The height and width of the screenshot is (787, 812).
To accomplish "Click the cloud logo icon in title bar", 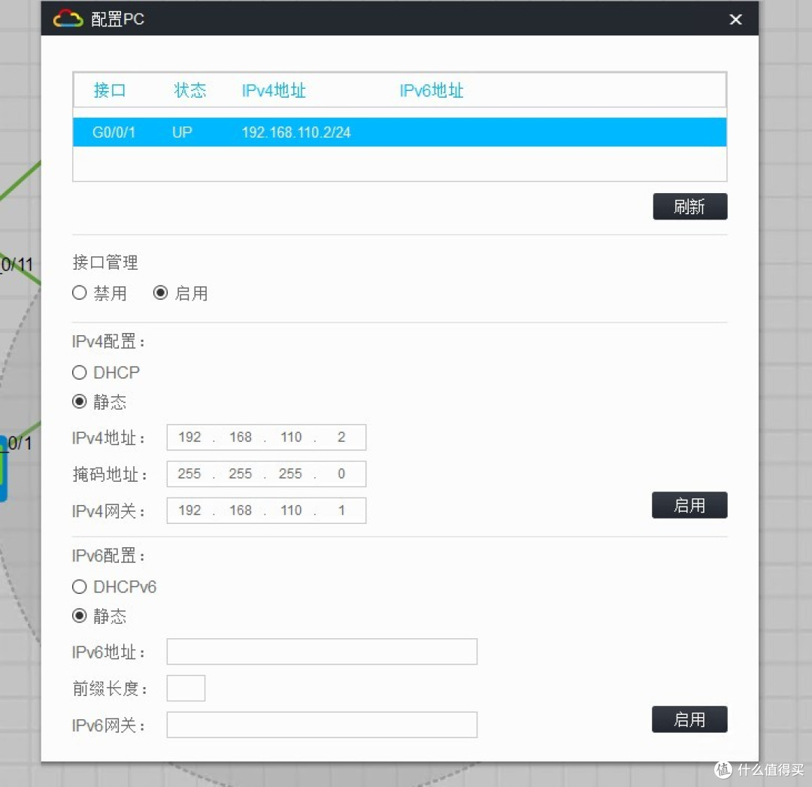I will [68, 19].
